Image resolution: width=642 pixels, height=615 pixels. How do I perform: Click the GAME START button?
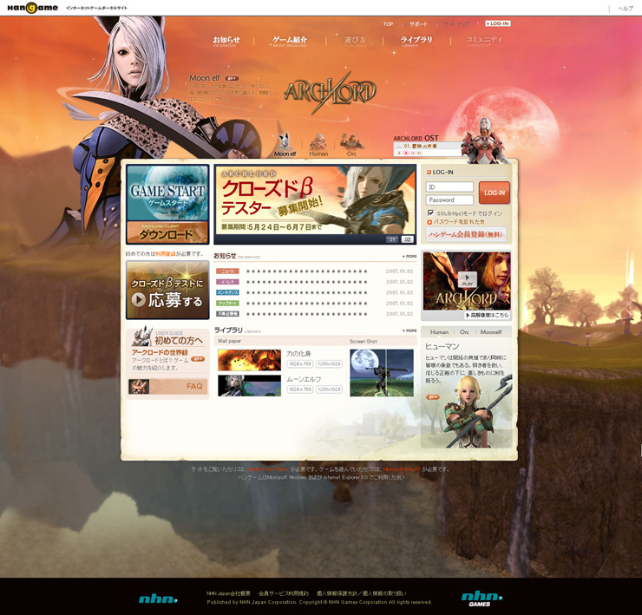[167, 193]
